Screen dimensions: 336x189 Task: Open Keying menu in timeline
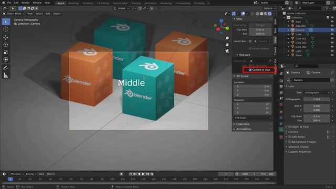tap(31, 174)
